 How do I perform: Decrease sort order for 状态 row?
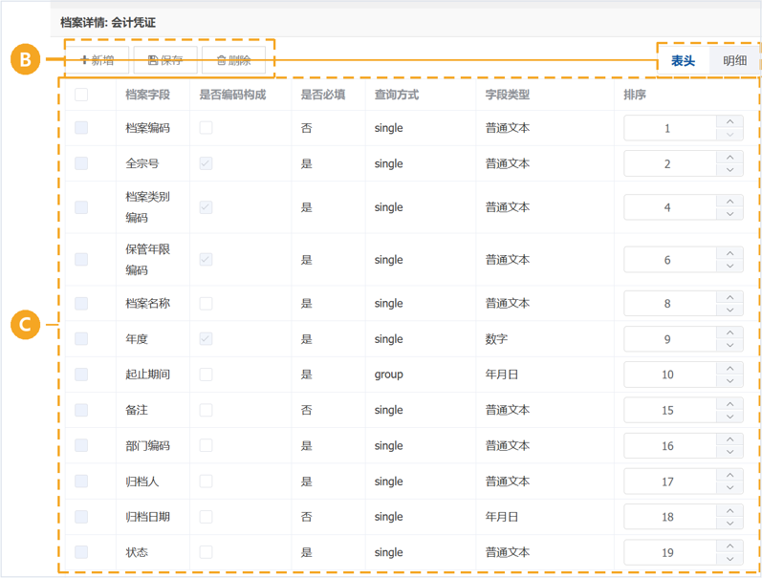(x=729, y=559)
